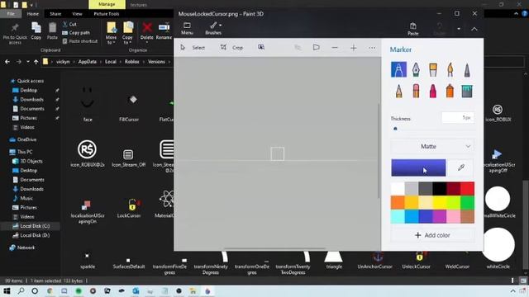Viewport: 529px width, 297px height.
Task: Pick the yellow color swatch
Action: click(x=440, y=202)
